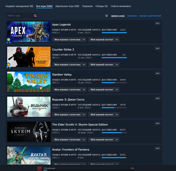
Task: Open the three-dot menu for Apex Legends
Action: coord(158,23)
